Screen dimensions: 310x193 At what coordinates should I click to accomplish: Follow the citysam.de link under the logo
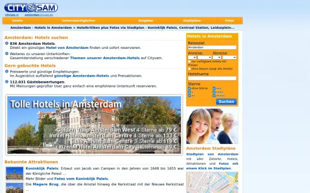click(x=12, y=15)
